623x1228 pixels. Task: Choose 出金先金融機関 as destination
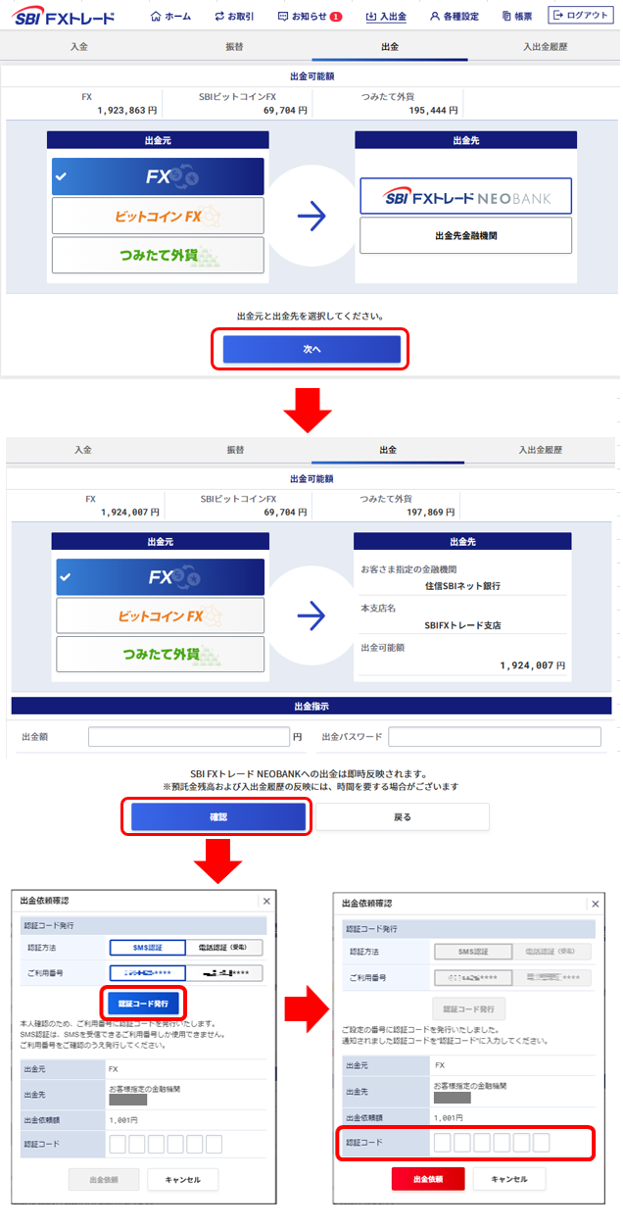click(x=465, y=236)
